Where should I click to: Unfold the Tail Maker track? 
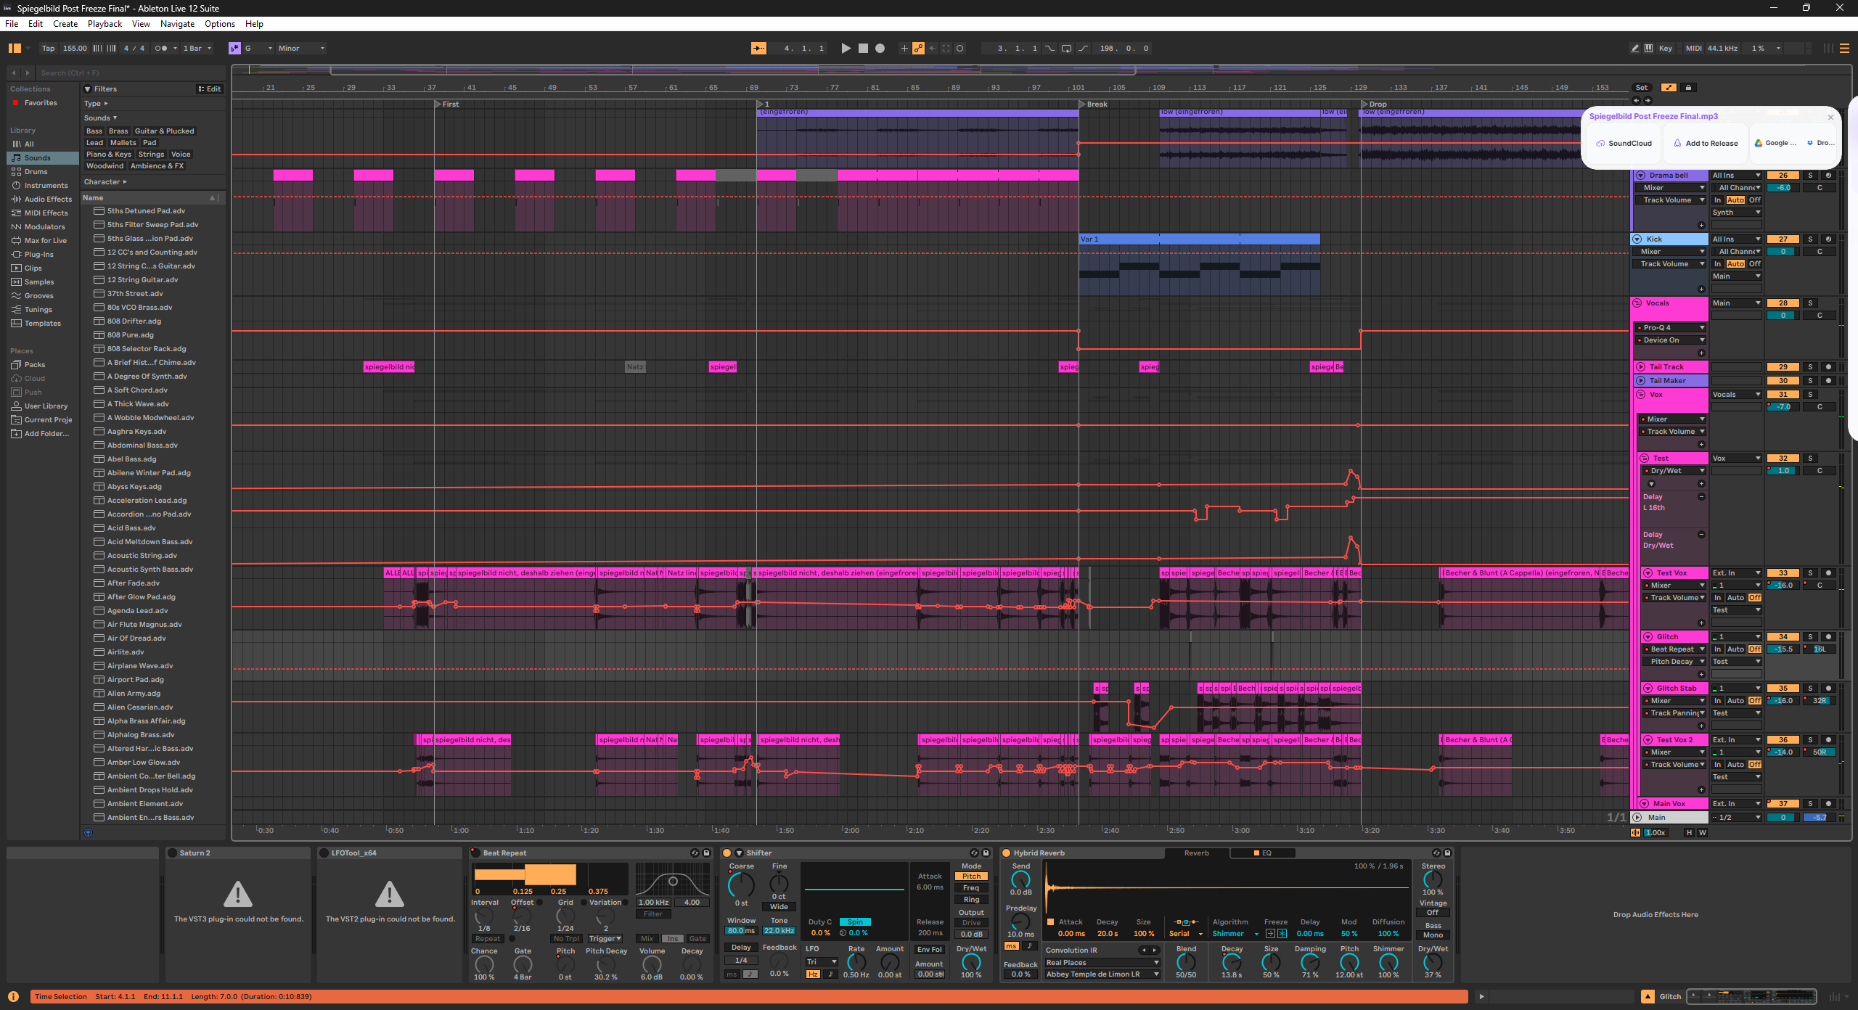[1641, 381]
